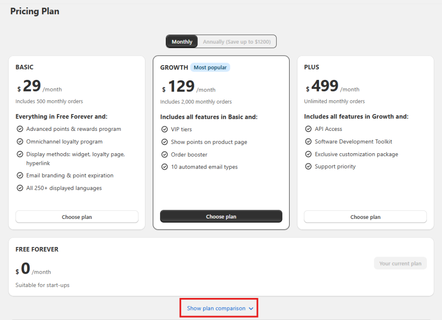Click checkmark next to 10 automated email types
This screenshot has height=320, width=442.
pos(164,167)
